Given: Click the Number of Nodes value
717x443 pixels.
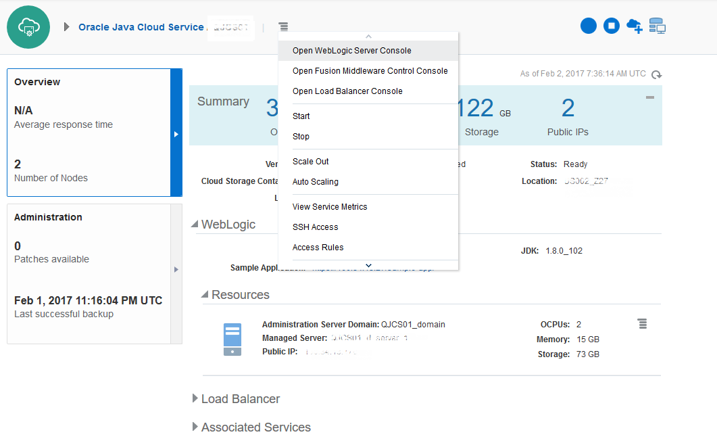Looking at the screenshot, I should click(x=18, y=164).
